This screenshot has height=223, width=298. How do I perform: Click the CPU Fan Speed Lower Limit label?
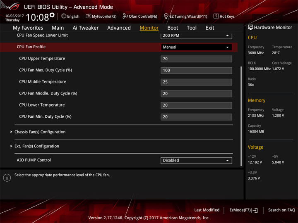point(42,35)
